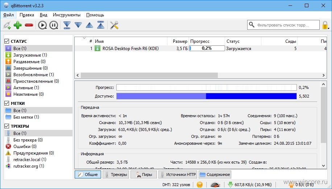The height and width of the screenshot is (189, 332).
Task: Click the connection status icon in status bar
Action: point(199,185)
